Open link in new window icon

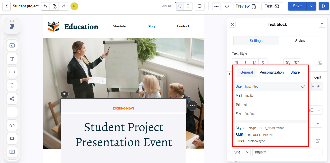[x=318, y=141]
